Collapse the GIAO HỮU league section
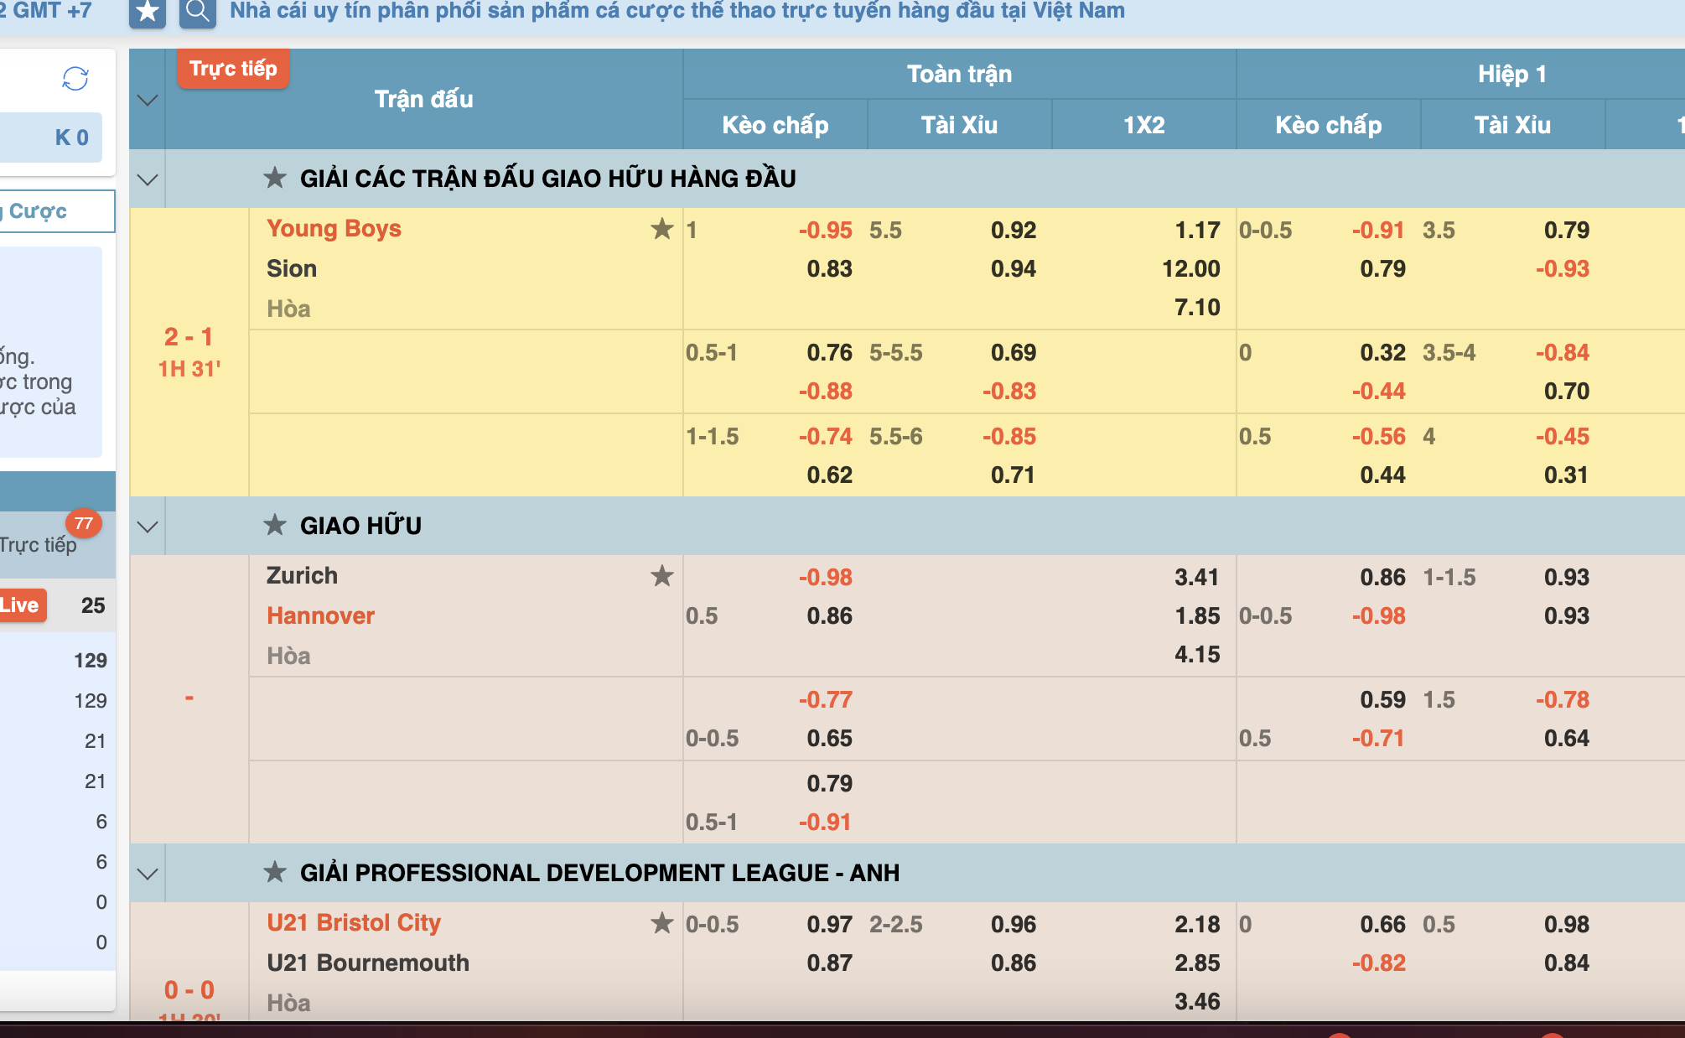Screen dimensions: 1685x1038 (x=148, y=527)
